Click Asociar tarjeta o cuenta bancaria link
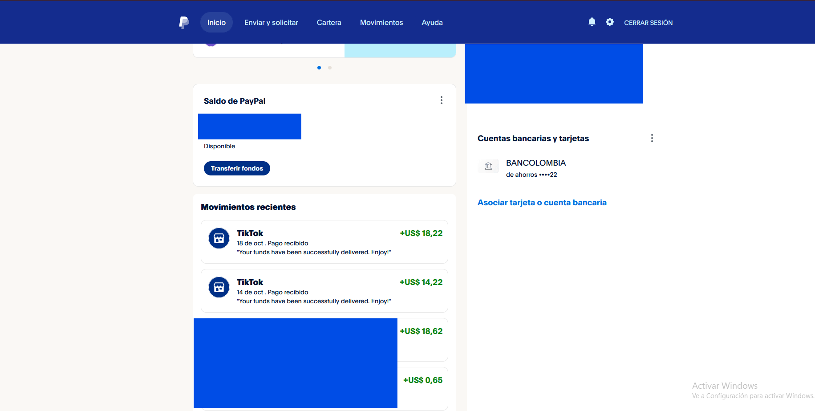Image resolution: width=815 pixels, height=411 pixels. [x=542, y=203]
